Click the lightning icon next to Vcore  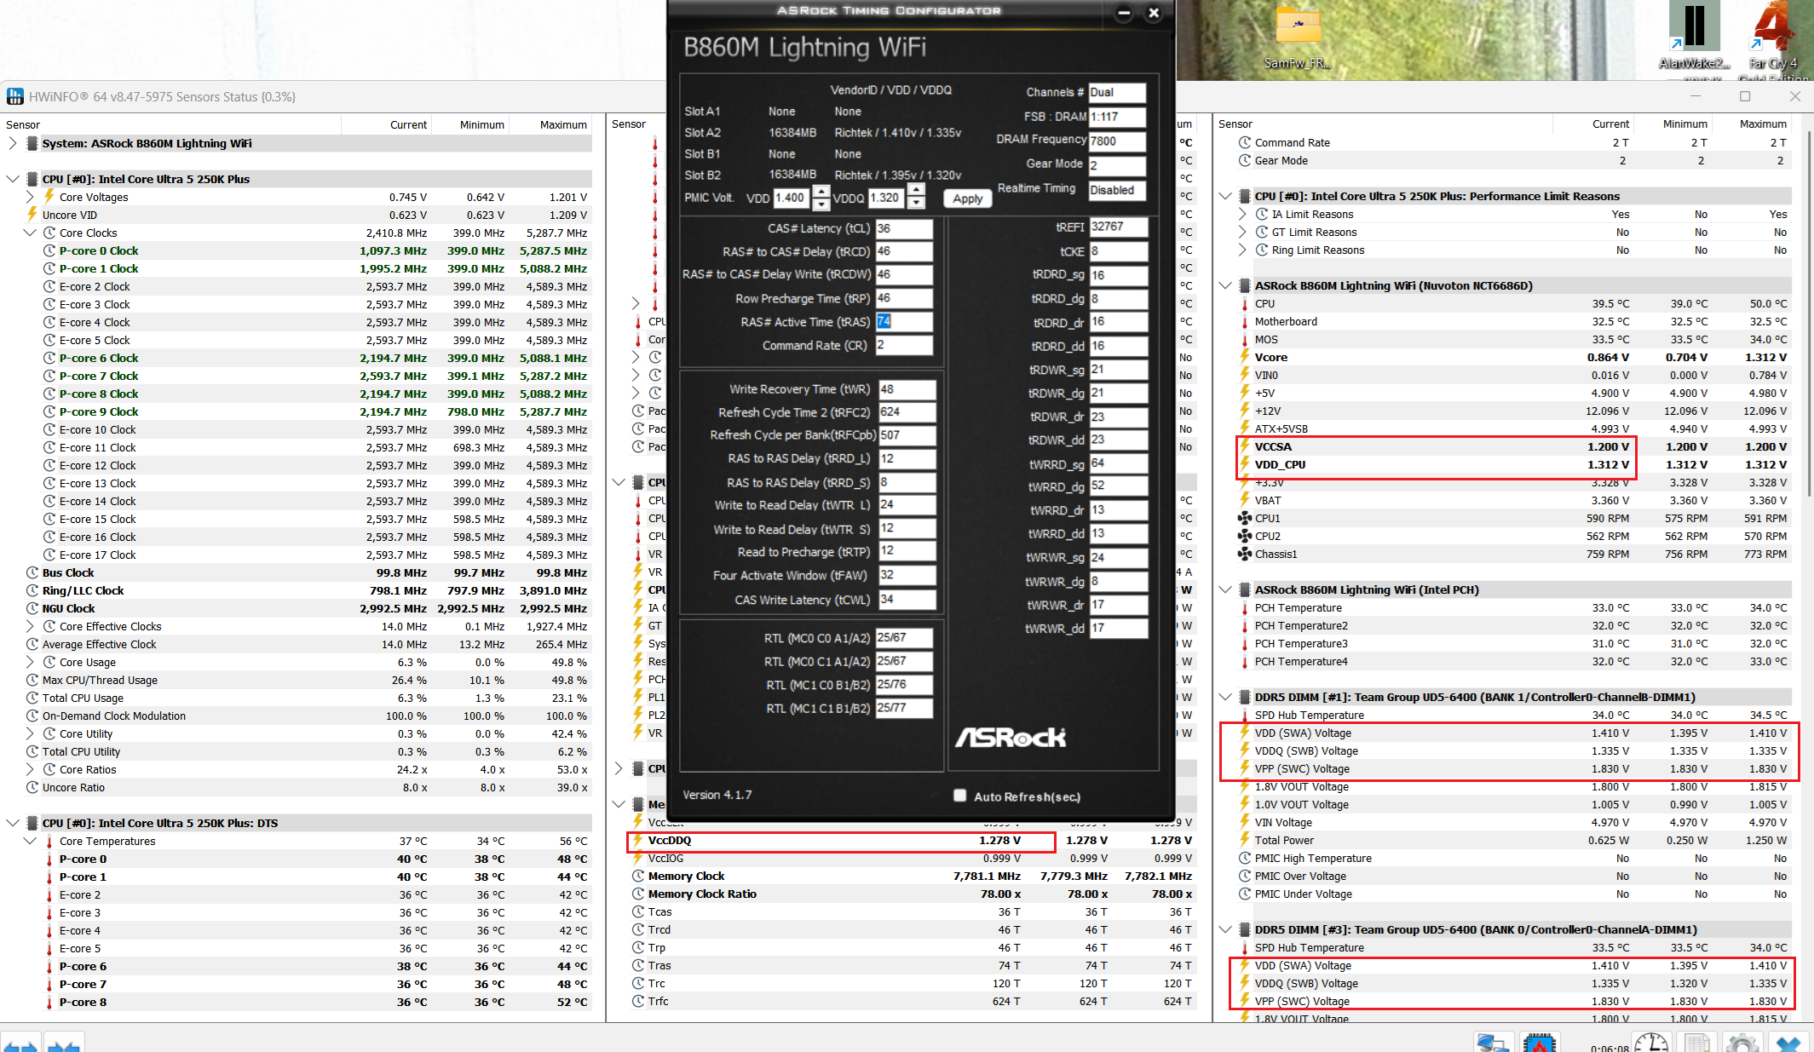1245,357
